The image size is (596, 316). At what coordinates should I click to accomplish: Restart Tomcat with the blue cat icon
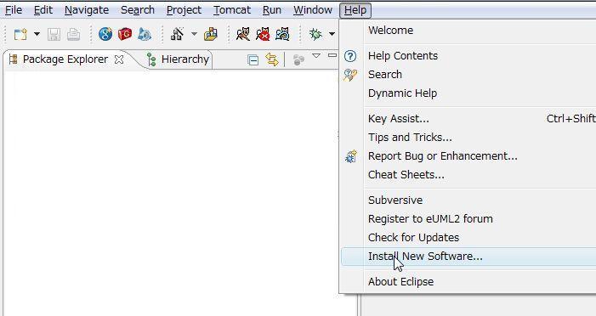[x=282, y=34]
